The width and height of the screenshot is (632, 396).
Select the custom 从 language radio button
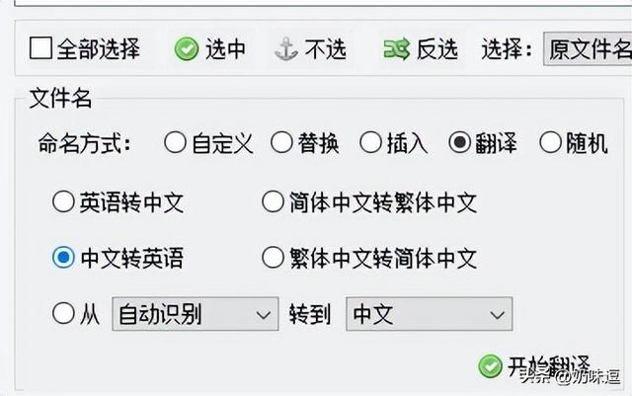click(63, 314)
